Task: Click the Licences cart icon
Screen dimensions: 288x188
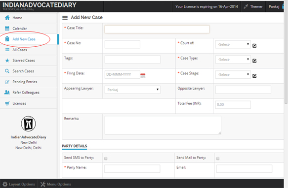Action: 7,103
